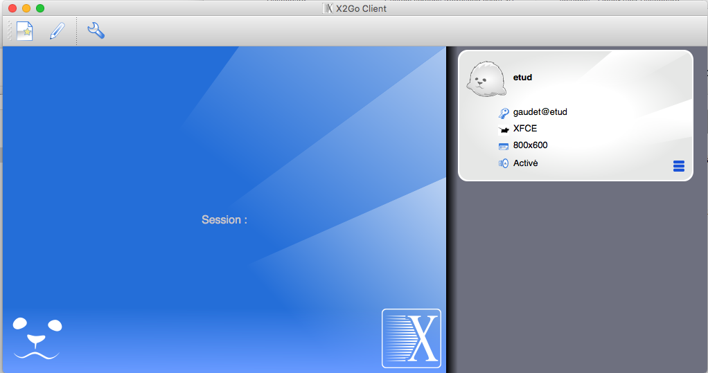Open the etud session hamburger menu
This screenshot has height=373, width=708.
pos(678,165)
